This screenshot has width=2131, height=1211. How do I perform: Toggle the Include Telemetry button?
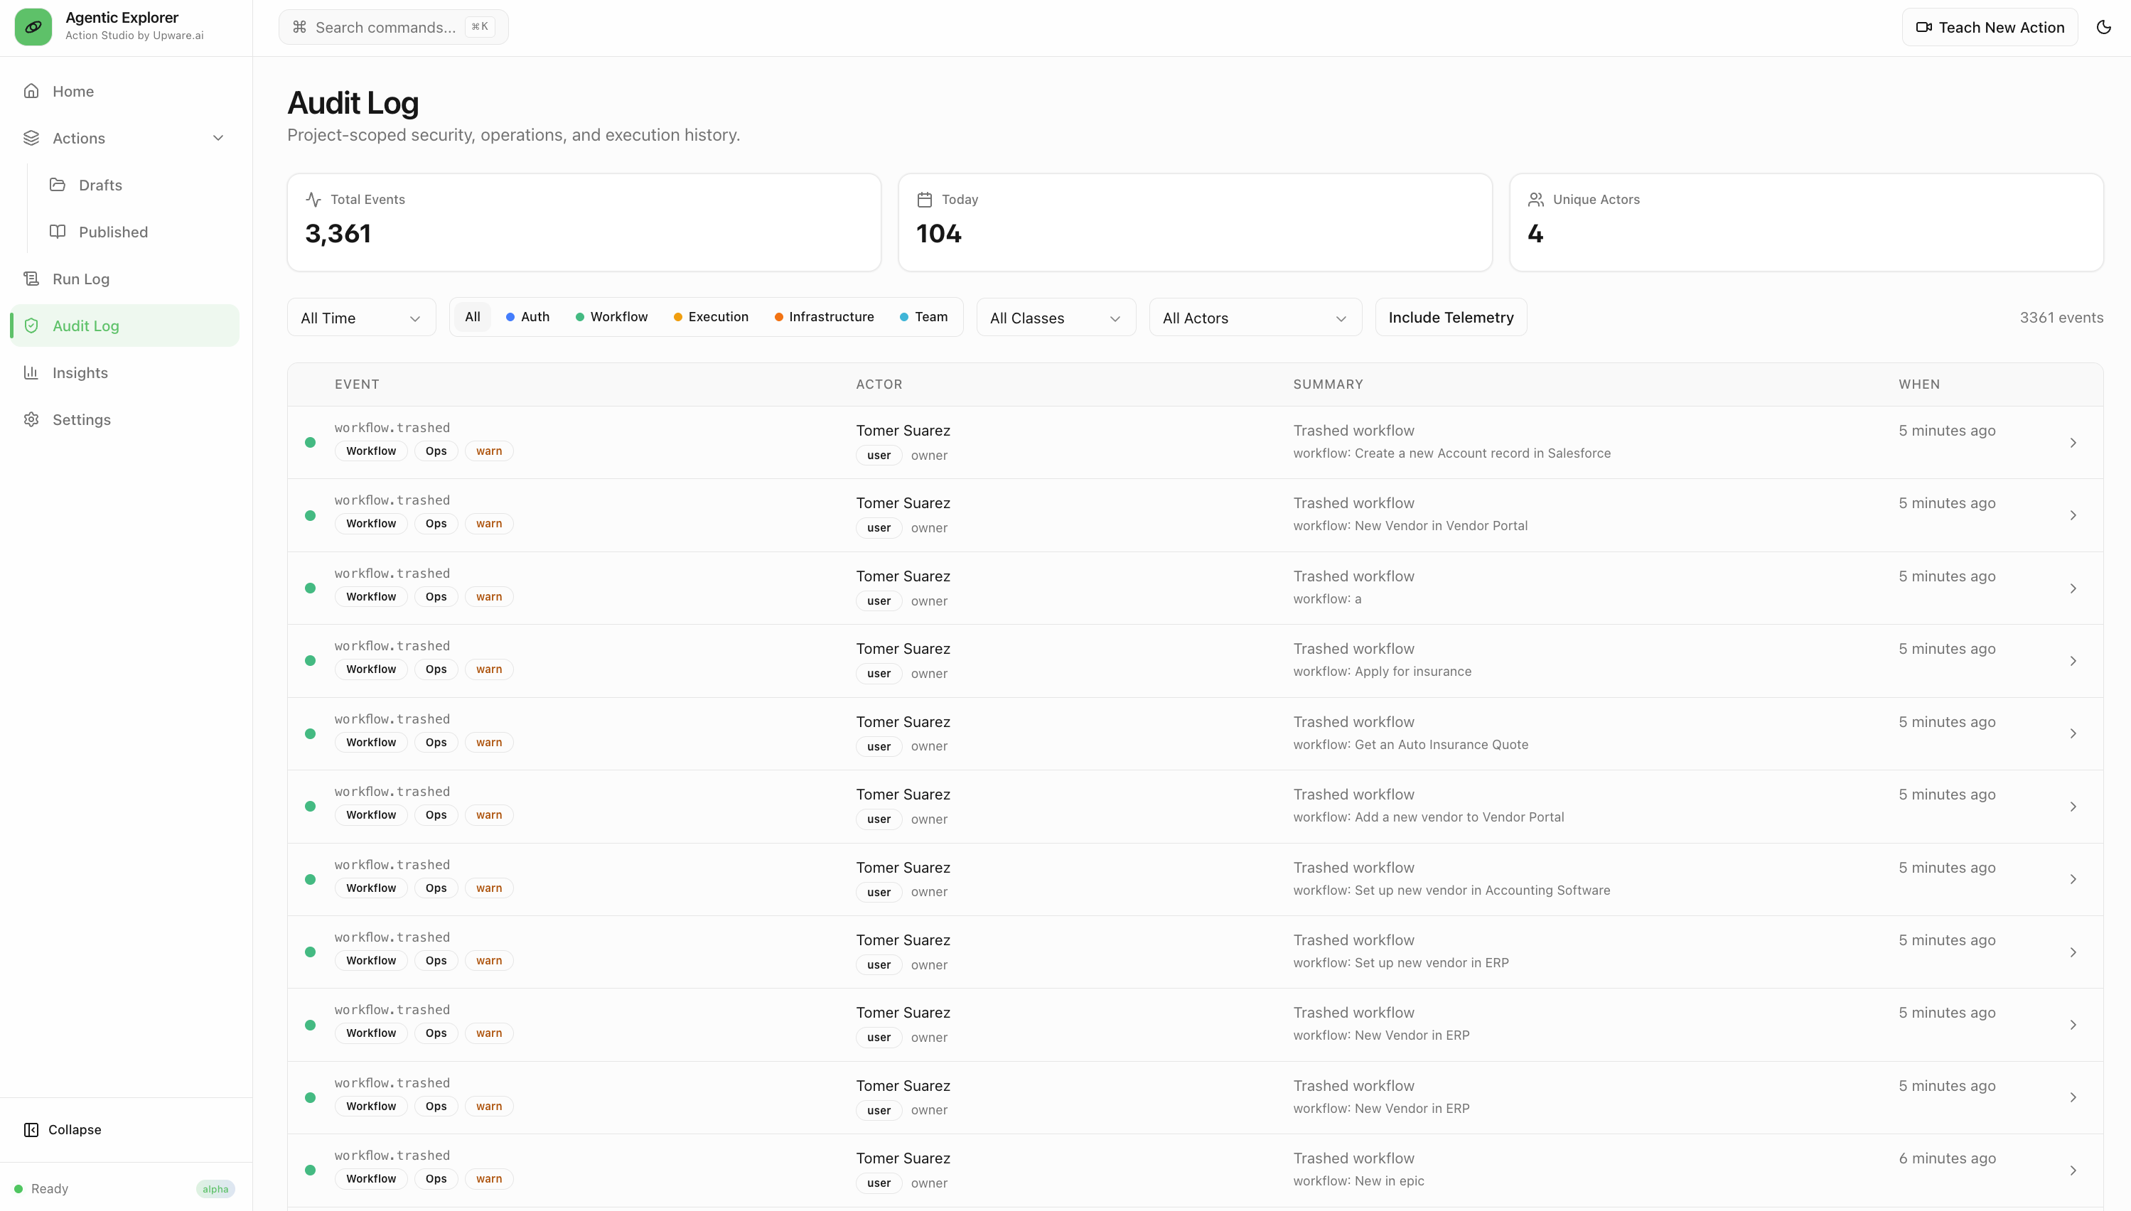pos(1451,317)
